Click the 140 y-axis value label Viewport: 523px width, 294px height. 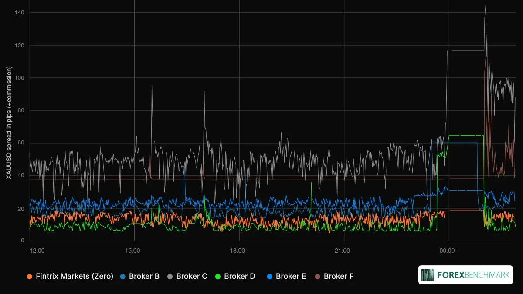[19, 13]
